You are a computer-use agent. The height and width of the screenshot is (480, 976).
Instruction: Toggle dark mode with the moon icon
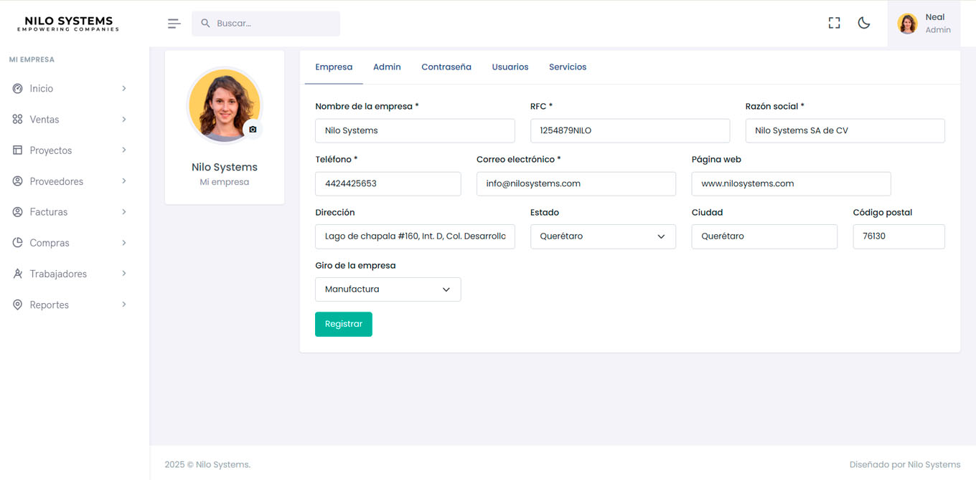coord(863,22)
